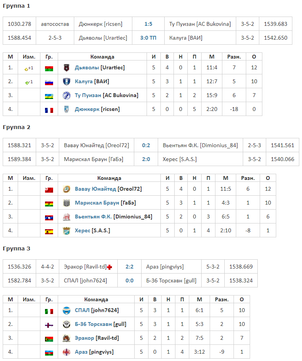Click the Араз team crest icon

tap(67, 352)
